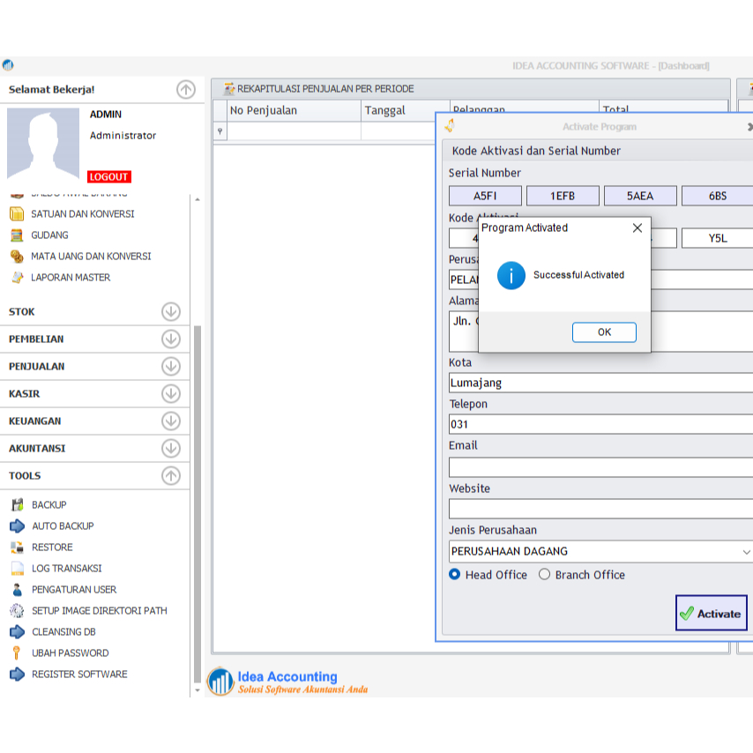Click sidebar scrollbar up arrow
This screenshot has width=753, height=753.
[x=198, y=199]
